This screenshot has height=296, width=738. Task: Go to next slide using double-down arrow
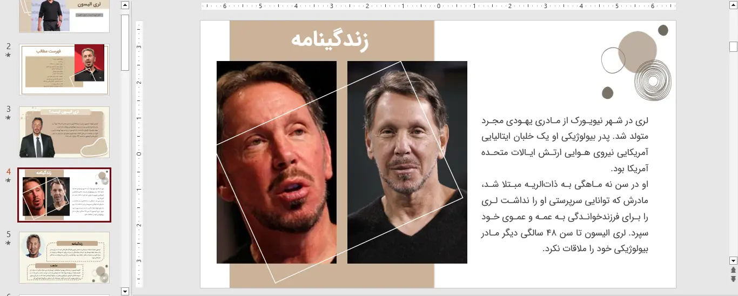tap(733, 279)
